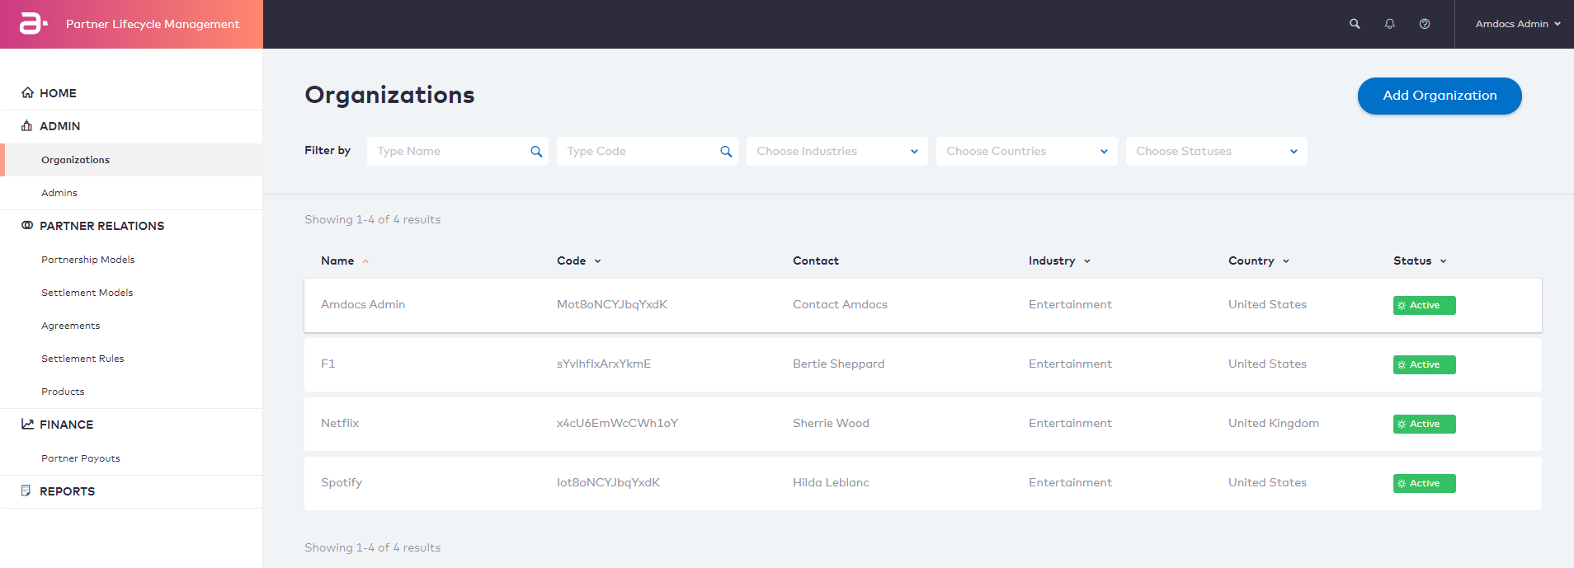Open the Choose Countries dropdown
The width and height of the screenshot is (1574, 568).
click(1026, 152)
